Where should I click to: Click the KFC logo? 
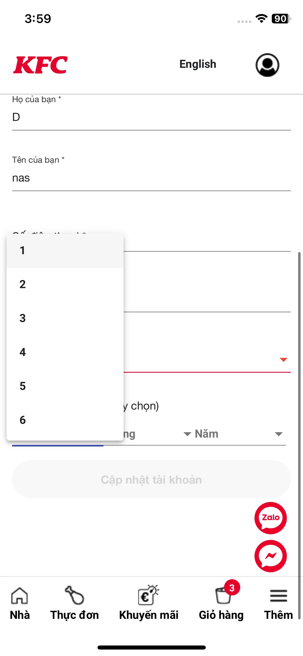(41, 64)
